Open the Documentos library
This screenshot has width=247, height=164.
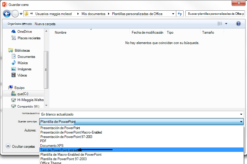[x=23, y=56]
